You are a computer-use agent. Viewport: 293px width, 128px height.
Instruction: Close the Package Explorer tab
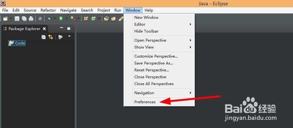click(x=44, y=29)
